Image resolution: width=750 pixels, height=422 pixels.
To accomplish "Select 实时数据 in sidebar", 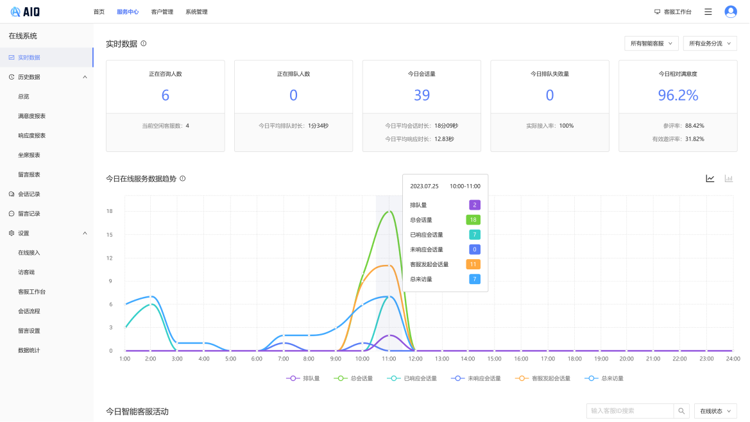I will 46,57.
